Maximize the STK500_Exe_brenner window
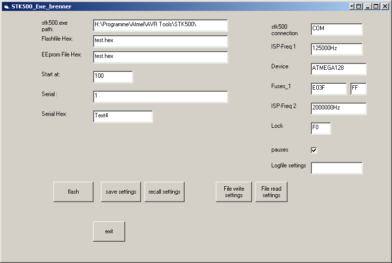Screen dimensions: 392x263 376,6
